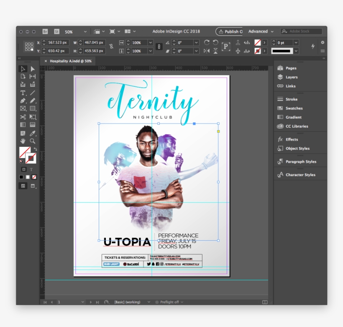This screenshot has height=327, width=343.
Task: Pick the Pen tool
Action: [x=23, y=101]
